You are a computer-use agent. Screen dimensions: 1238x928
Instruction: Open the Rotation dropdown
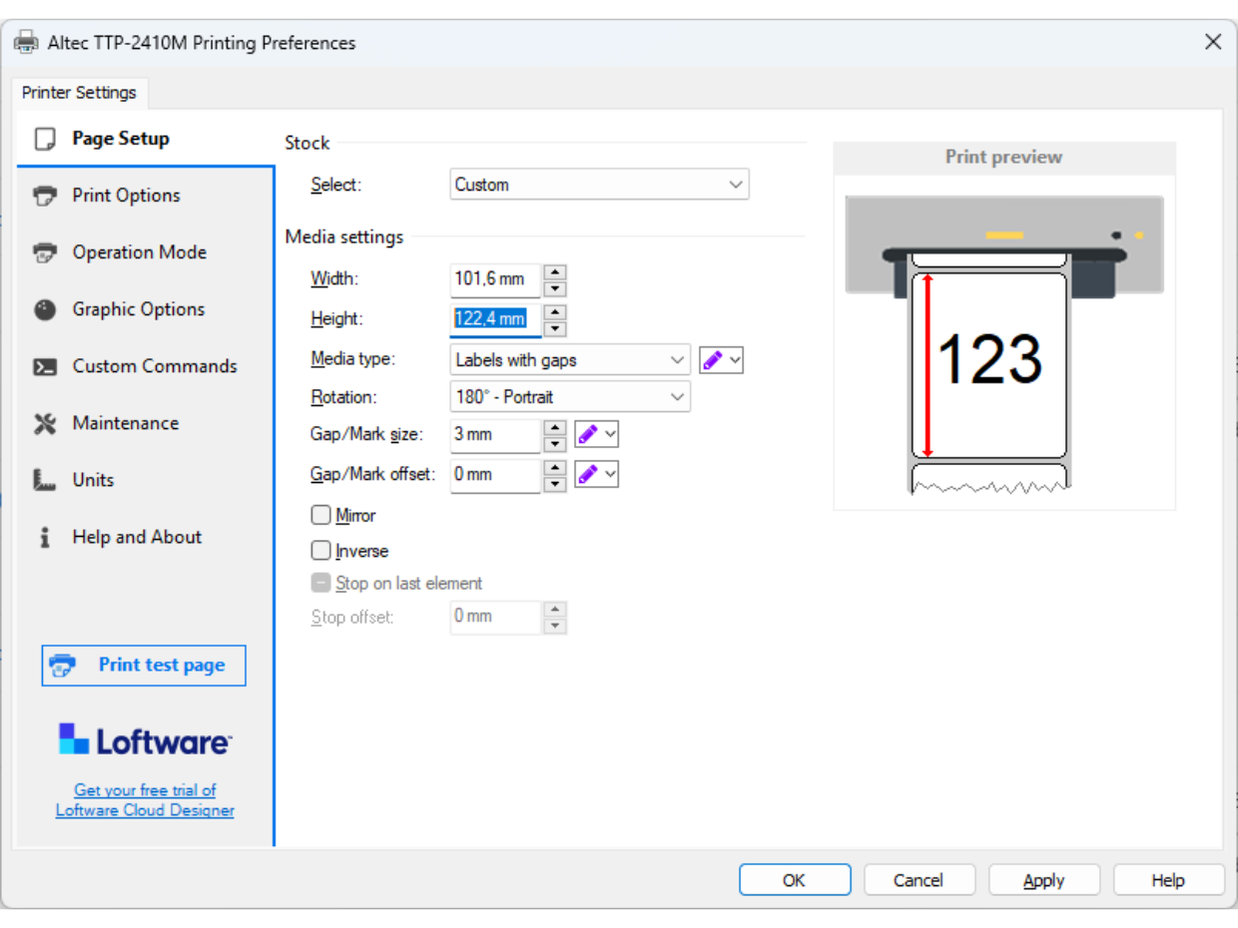569,397
